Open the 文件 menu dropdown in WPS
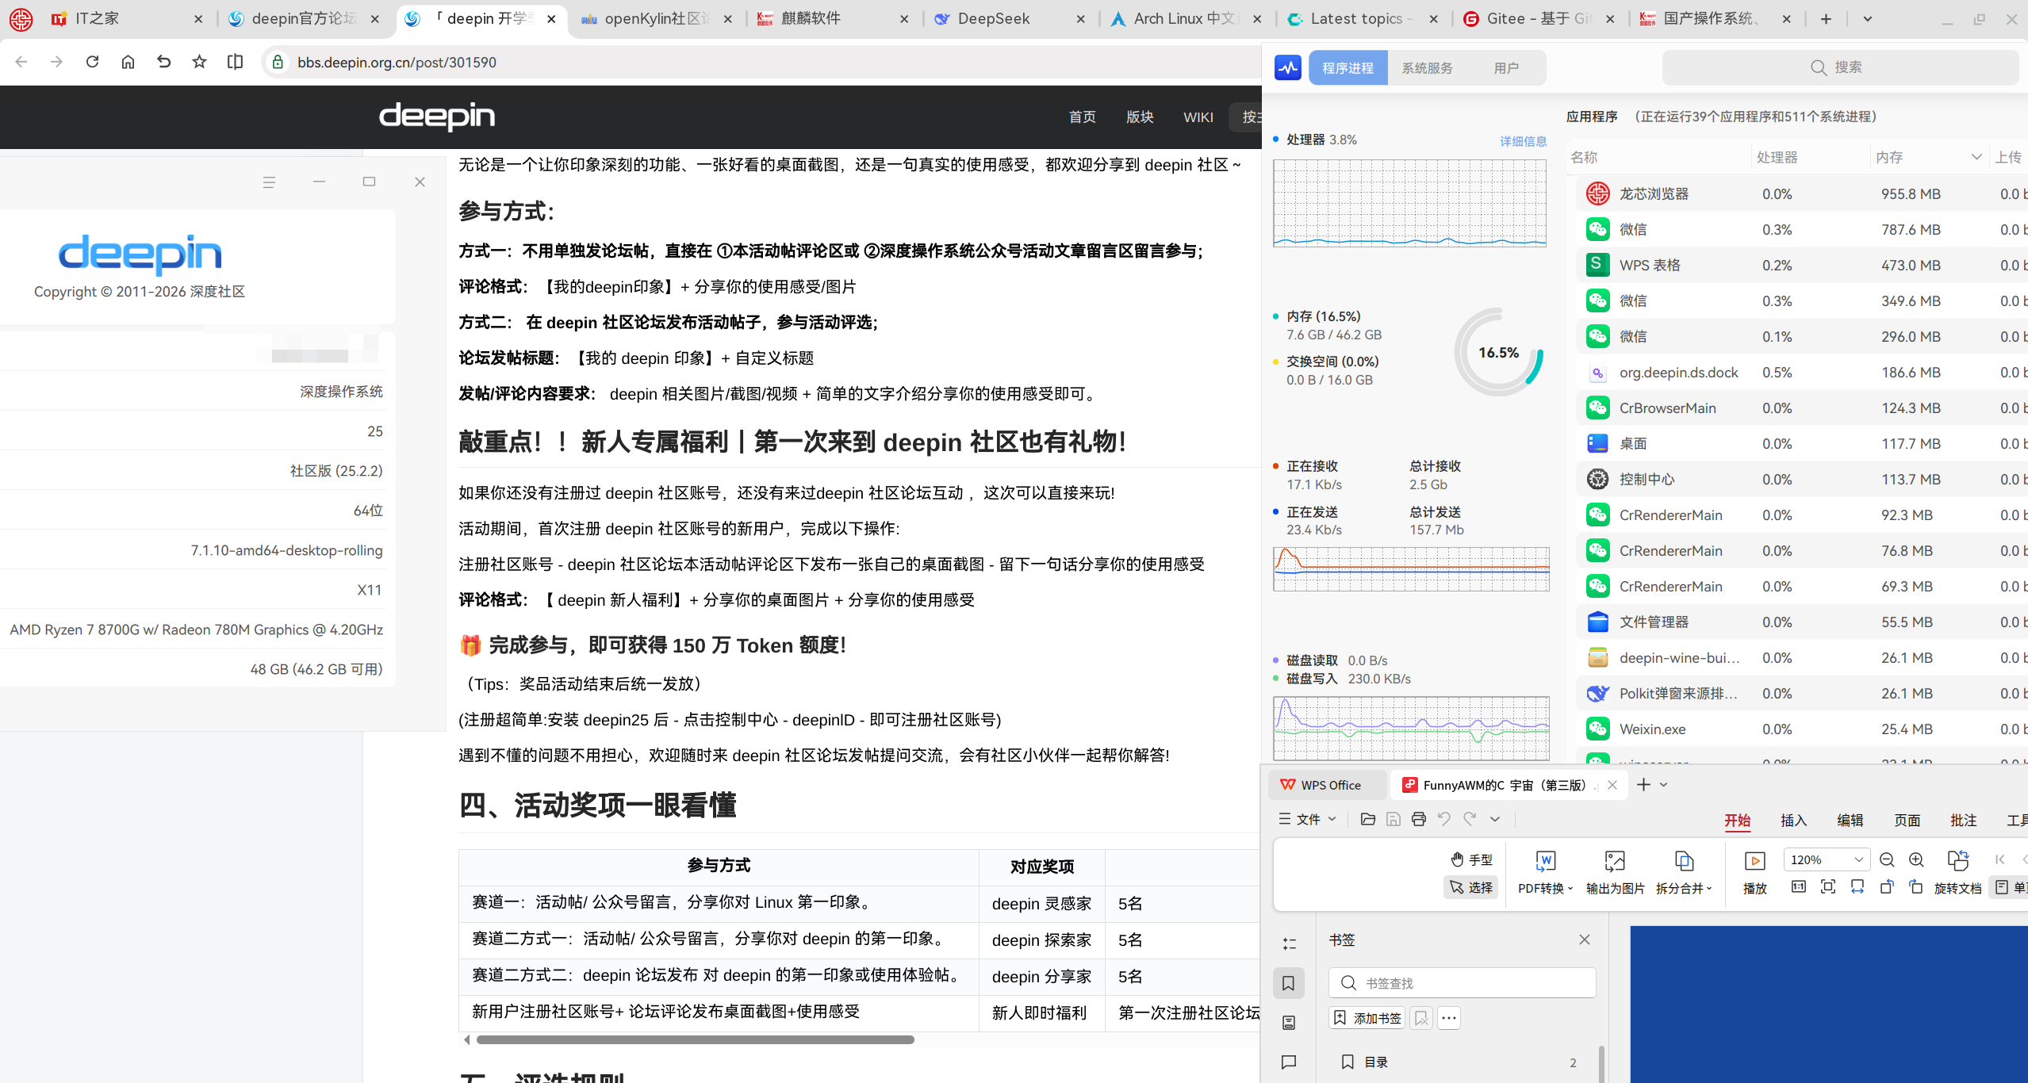 [1307, 819]
